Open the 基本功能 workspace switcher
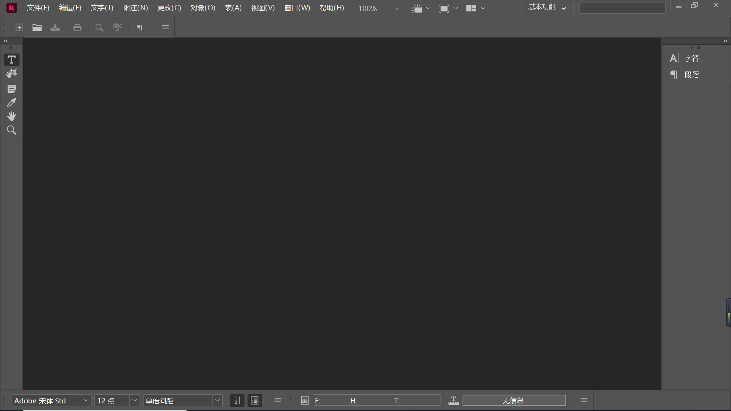This screenshot has height=411, width=731. tap(547, 8)
